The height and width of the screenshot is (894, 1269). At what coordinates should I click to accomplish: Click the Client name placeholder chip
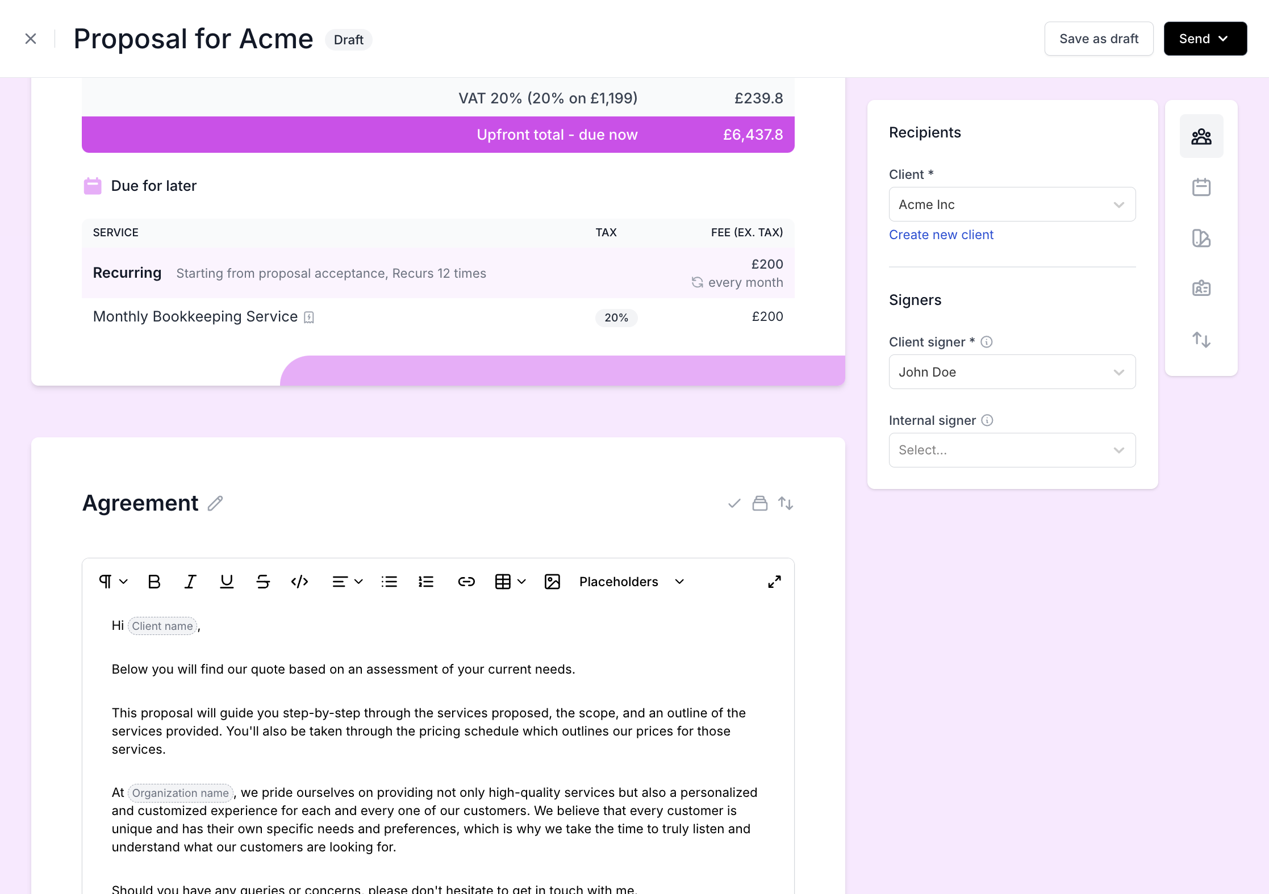tap(162, 626)
